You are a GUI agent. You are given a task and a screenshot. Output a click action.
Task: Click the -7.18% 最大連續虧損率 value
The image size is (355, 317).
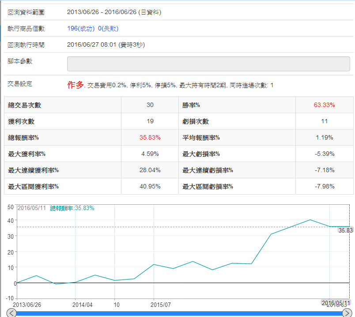point(324,170)
